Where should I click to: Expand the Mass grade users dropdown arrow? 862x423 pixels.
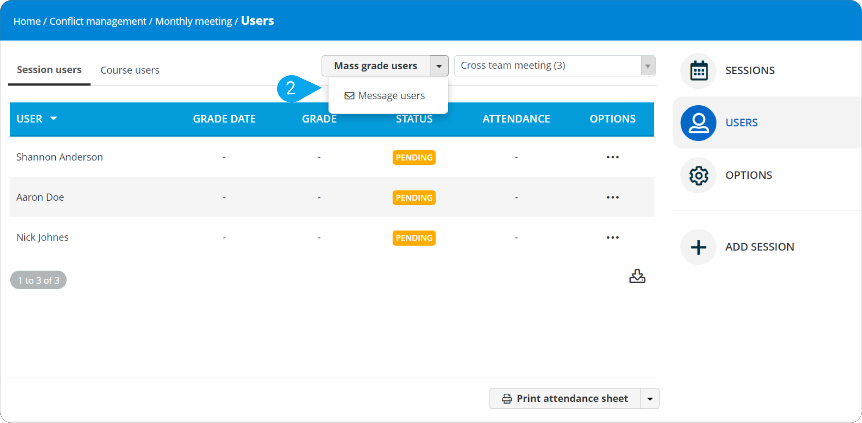(x=439, y=66)
